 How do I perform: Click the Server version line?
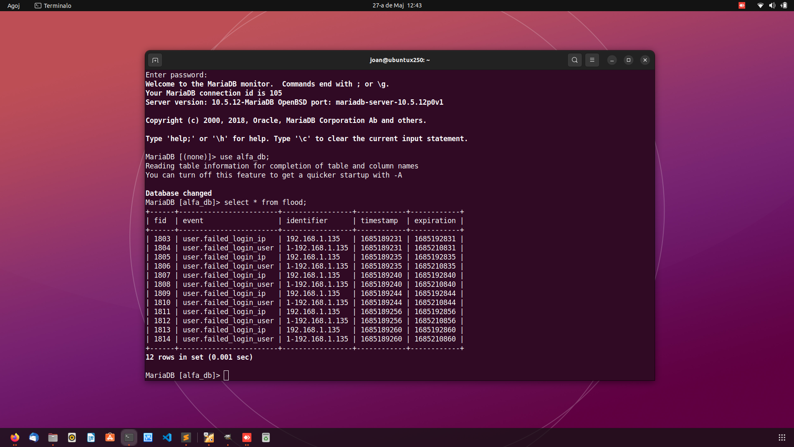294,102
